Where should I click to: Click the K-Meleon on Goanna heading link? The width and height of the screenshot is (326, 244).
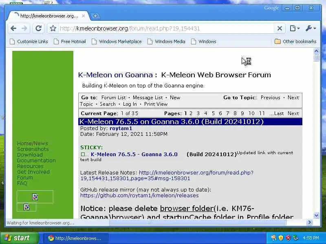115,75
